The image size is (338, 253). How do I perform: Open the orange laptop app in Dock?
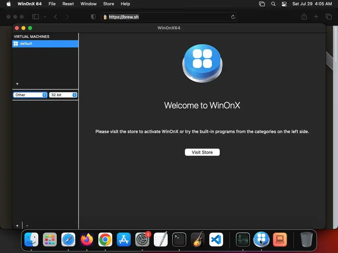click(280, 239)
